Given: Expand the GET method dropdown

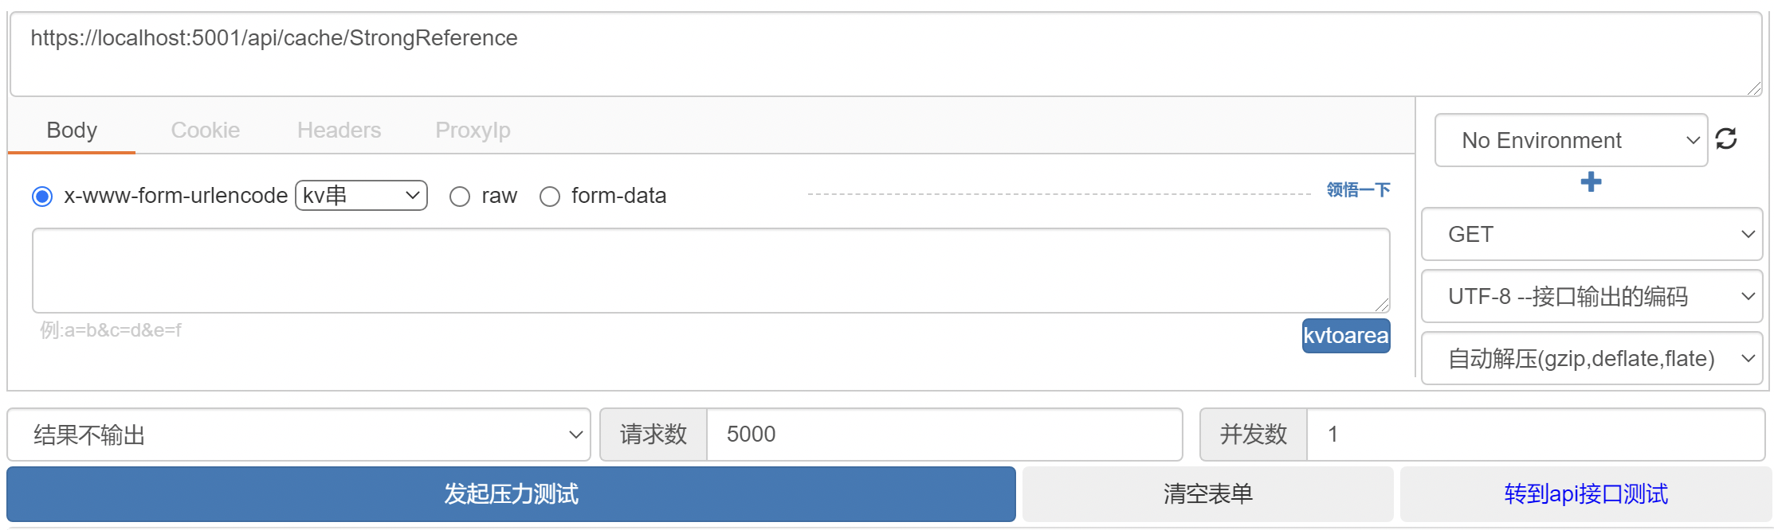Looking at the screenshot, I should coord(1591,234).
